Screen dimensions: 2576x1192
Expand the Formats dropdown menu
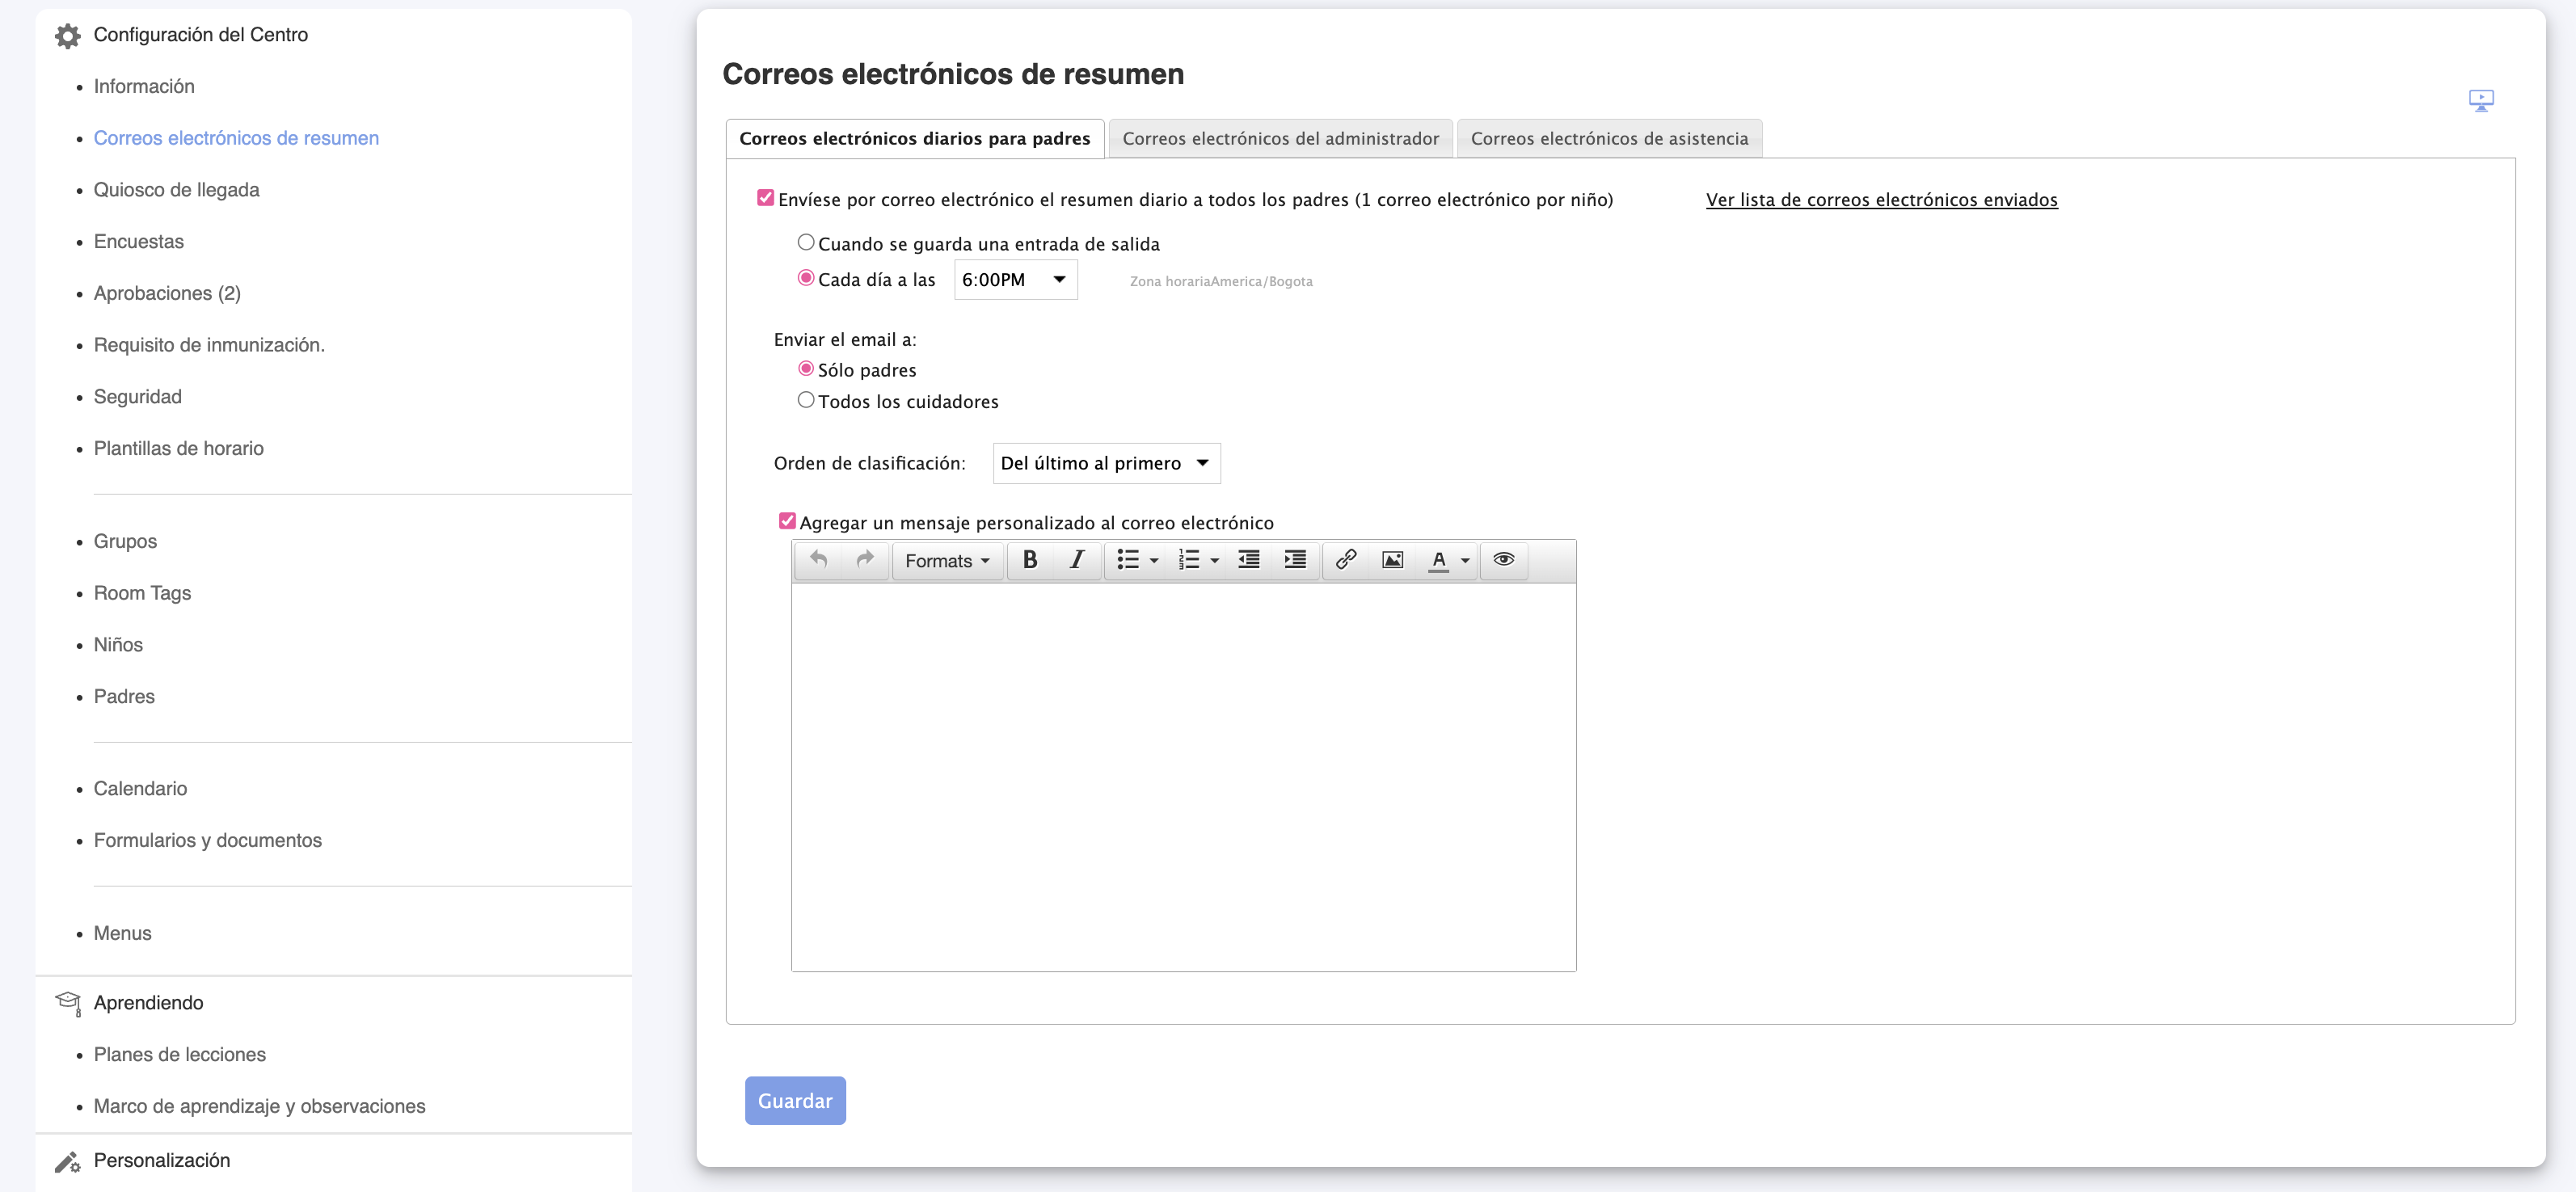946,561
